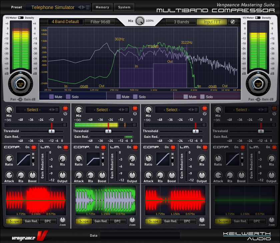Screen dimensions: 280x243
Task: Click the compression curve display in band two
Action: pos(93,159)
